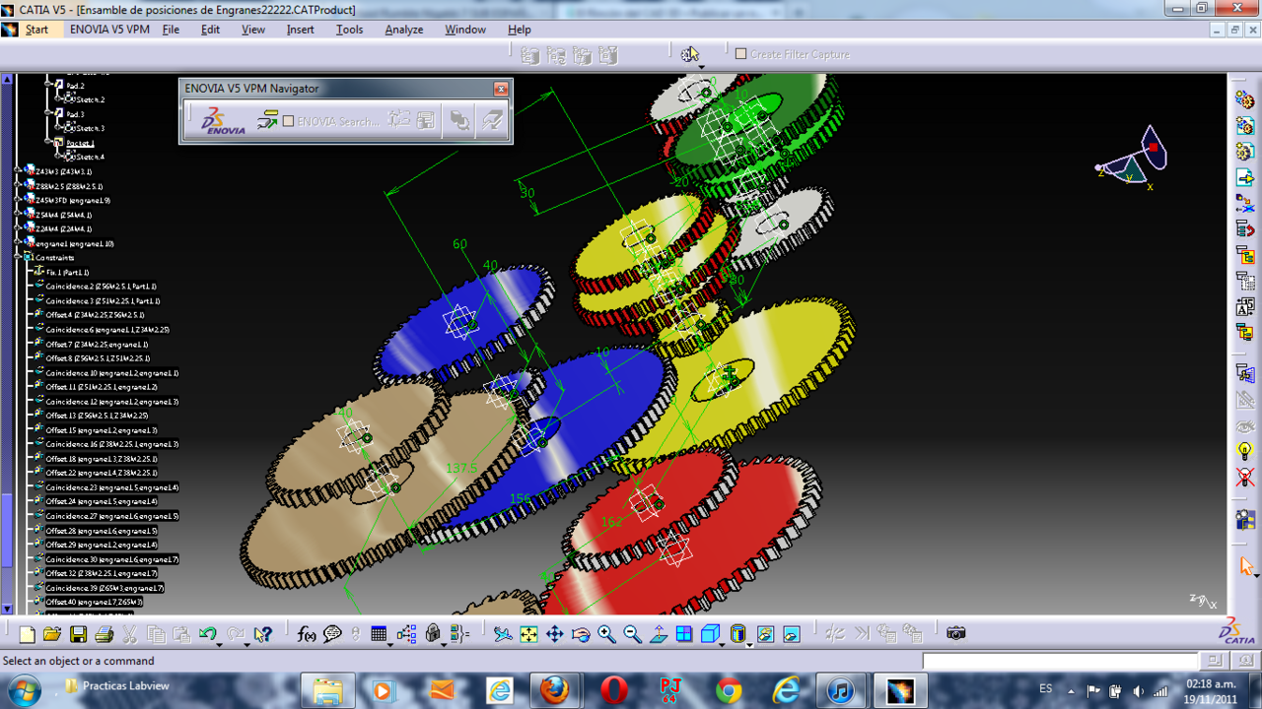Screen dimensions: 1262x709
Task: Click the Shading view mode icon
Action: point(737,635)
